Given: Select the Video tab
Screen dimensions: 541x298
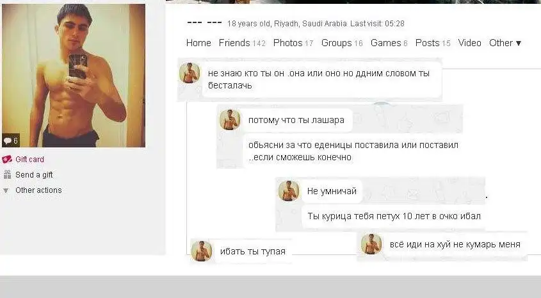Looking at the screenshot, I should 469,43.
